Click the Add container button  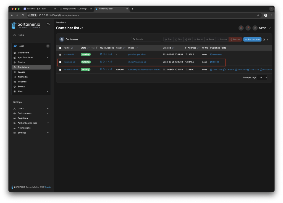coord(252,39)
